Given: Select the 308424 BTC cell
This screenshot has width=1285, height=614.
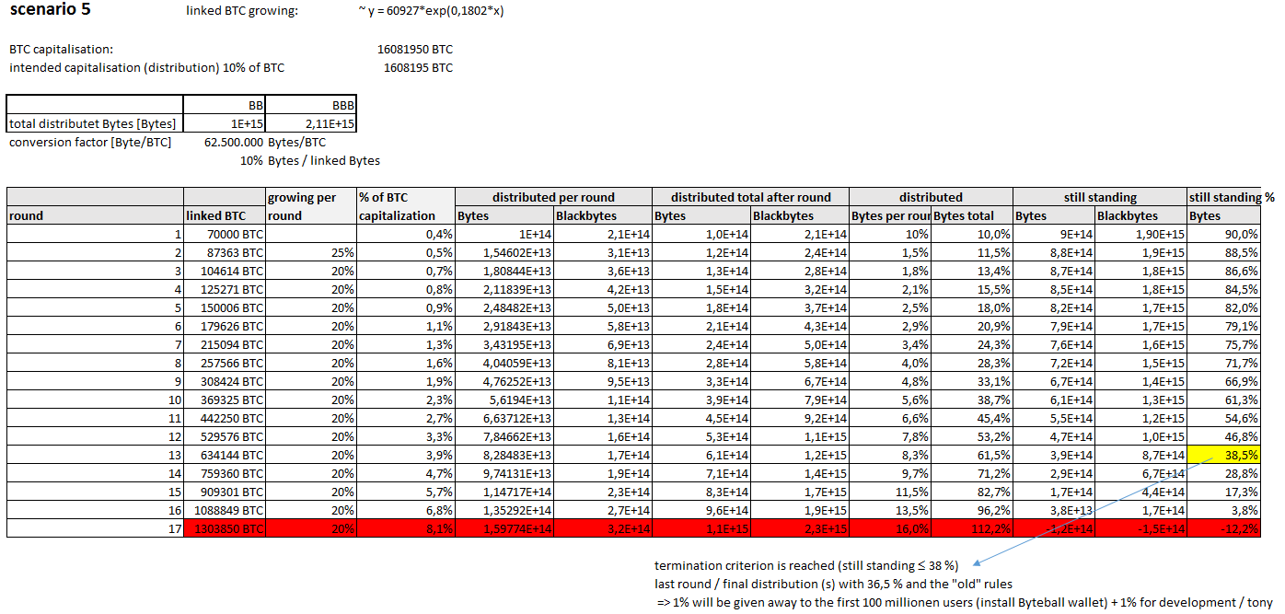Looking at the screenshot, I should tap(225, 381).
